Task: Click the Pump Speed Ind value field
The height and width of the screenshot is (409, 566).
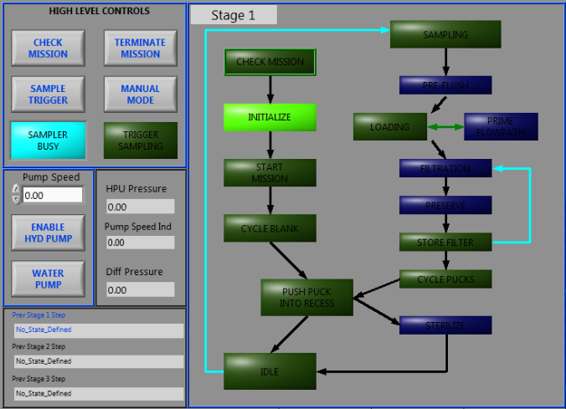Action: click(x=140, y=243)
